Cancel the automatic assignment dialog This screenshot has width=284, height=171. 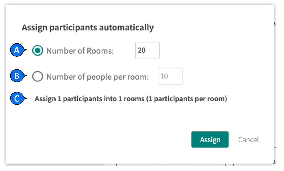click(x=248, y=140)
